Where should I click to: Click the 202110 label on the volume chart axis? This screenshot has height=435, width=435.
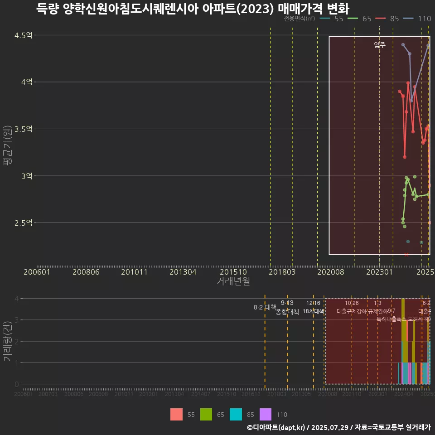pyautogui.click(x=352, y=394)
